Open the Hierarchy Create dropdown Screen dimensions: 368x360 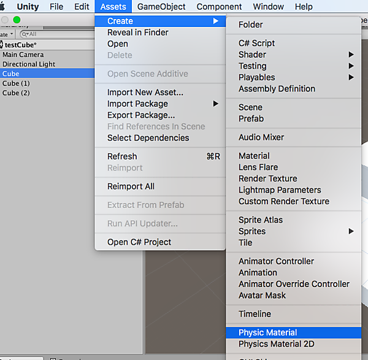[7, 34]
